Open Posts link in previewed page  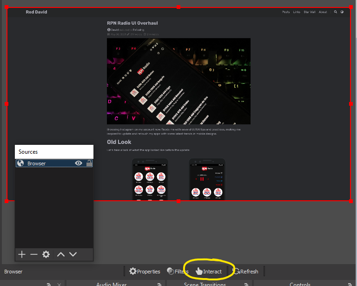coord(286,12)
